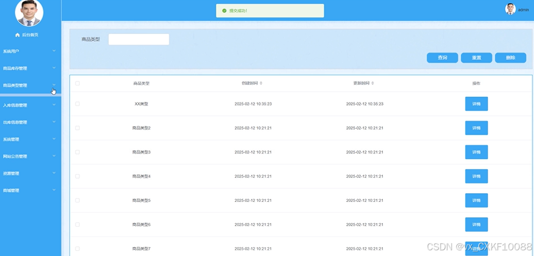Select the 商品类型4 name cell

[141, 176]
